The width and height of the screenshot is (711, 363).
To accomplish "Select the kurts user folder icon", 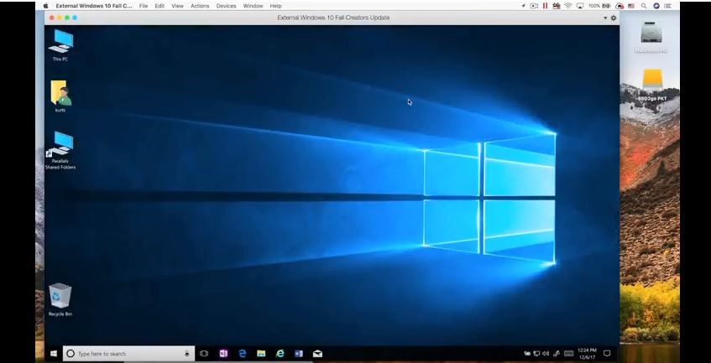I will click(x=60, y=96).
